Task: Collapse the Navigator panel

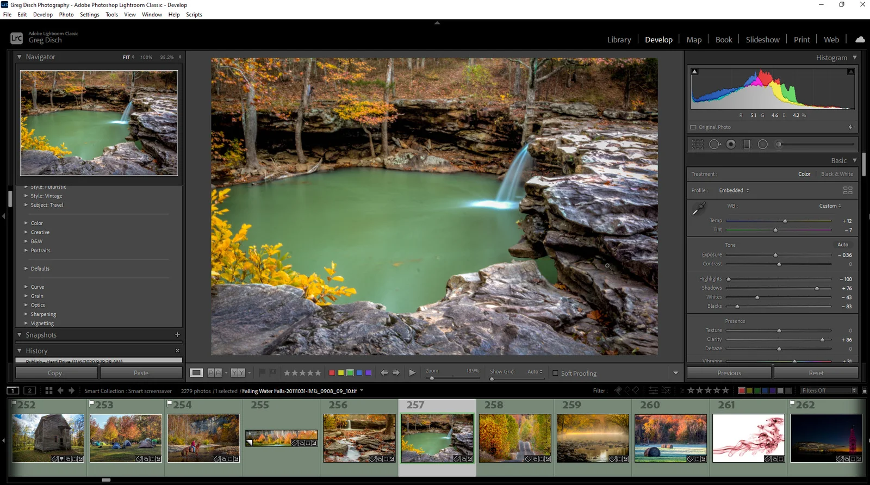Action: [20, 57]
